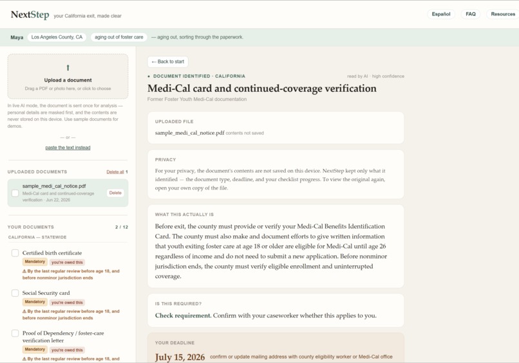Open the Resources menu
This screenshot has height=363, width=519.
(x=503, y=14)
